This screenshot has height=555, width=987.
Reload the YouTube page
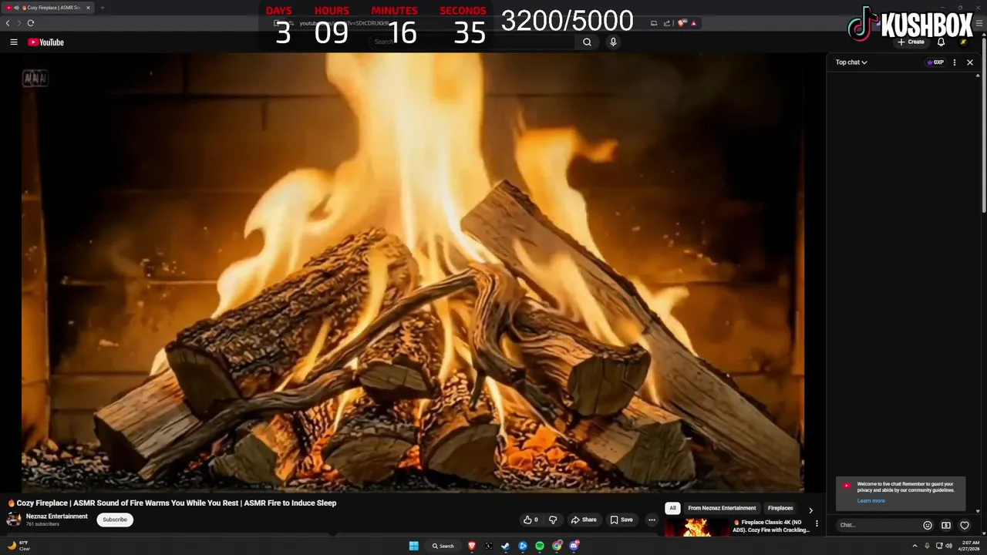click(31, 23)
